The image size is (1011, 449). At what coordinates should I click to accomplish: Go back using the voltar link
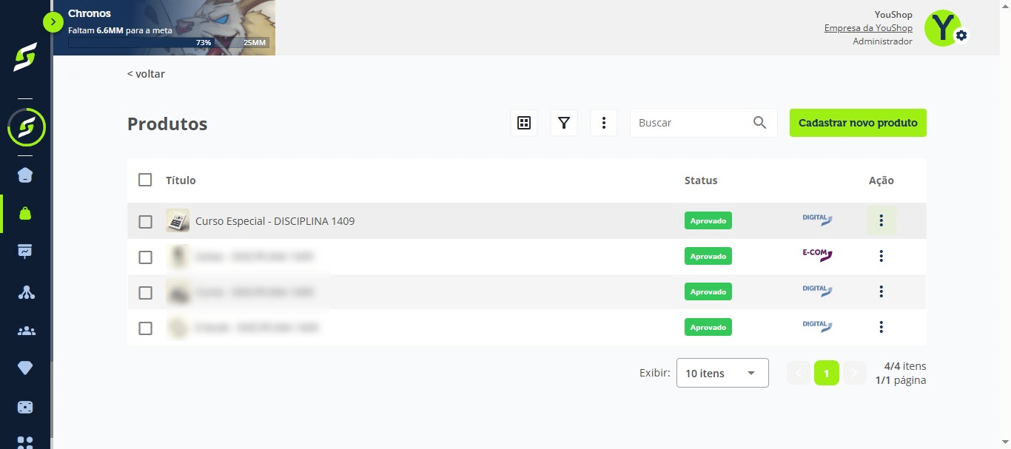(146, 74)
